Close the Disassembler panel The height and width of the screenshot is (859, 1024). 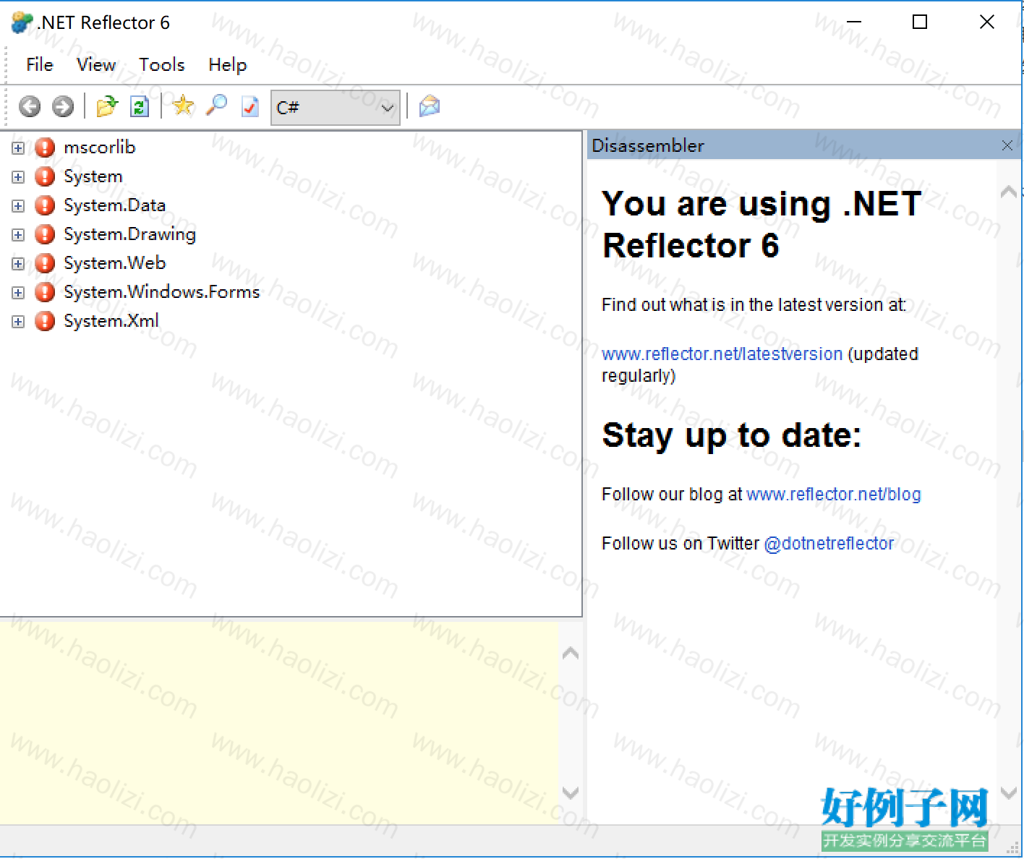point(1007,145)
